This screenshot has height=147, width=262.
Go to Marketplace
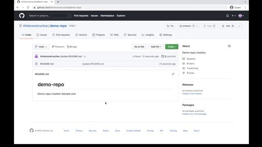(107, 16)
